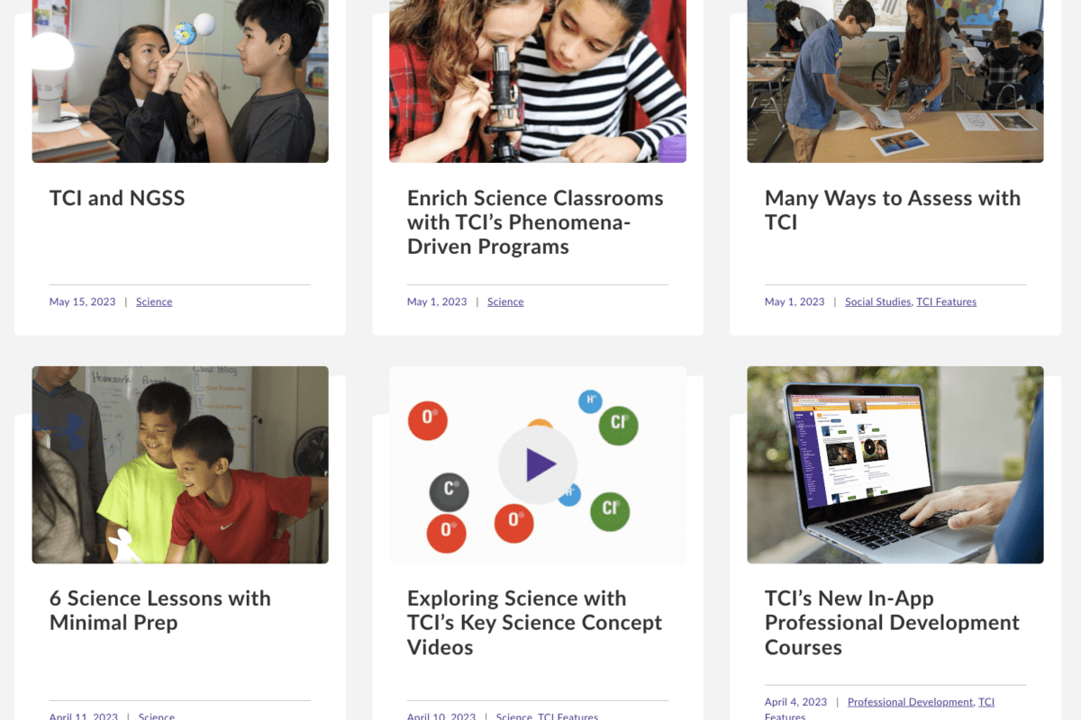This screenshot has width=1081, height=720.
Task: Select the Professional Development category link
Action: click(x=910, y=702)
